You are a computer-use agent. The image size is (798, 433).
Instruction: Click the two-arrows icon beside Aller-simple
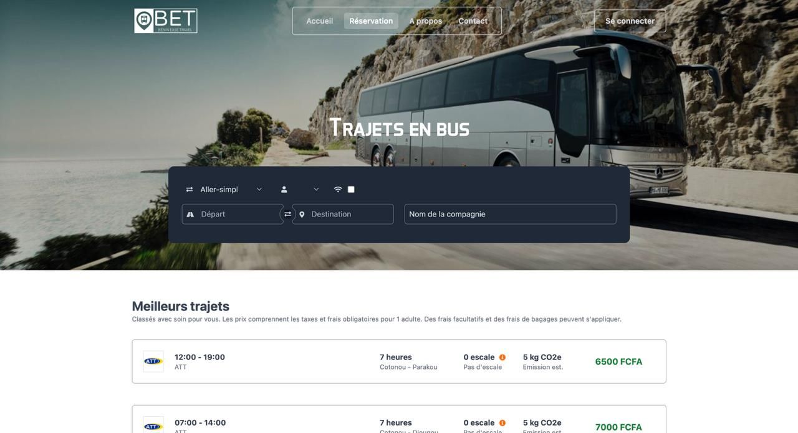point(190,189)
